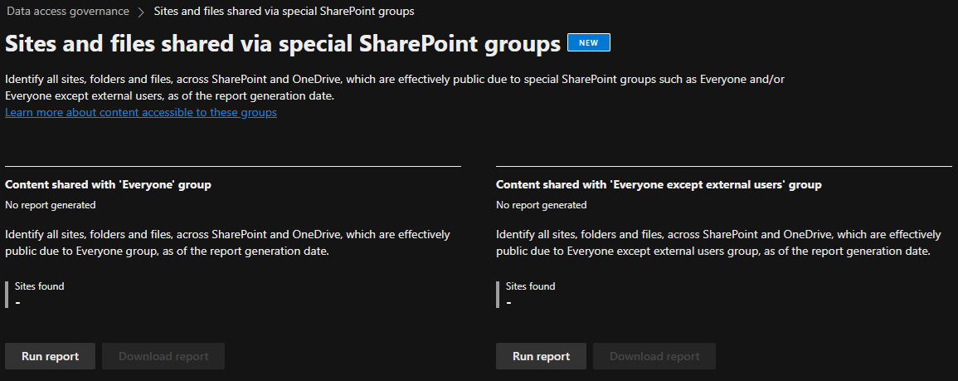Click 'No report generated' under Everyone except external users
The image size is (958, 381).
click(542, 205)
